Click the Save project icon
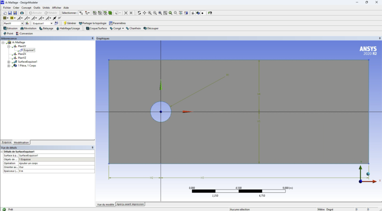382x211 pixels. (10, 13)
